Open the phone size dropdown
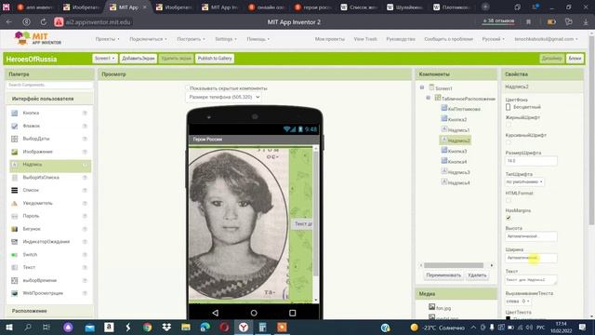 tap(224, 97)
